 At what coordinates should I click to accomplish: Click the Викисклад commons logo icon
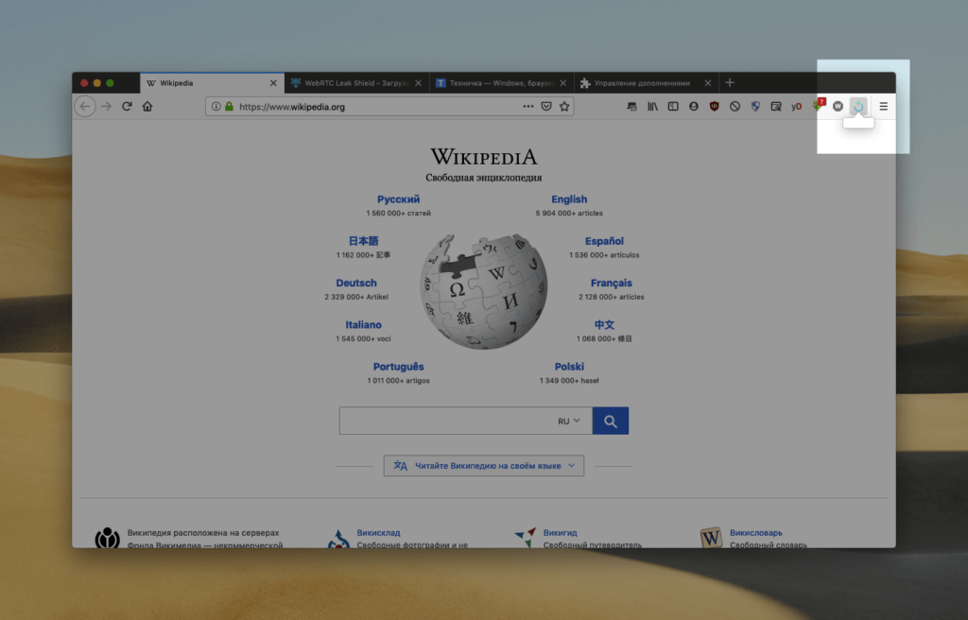click(x=339, y=538)
